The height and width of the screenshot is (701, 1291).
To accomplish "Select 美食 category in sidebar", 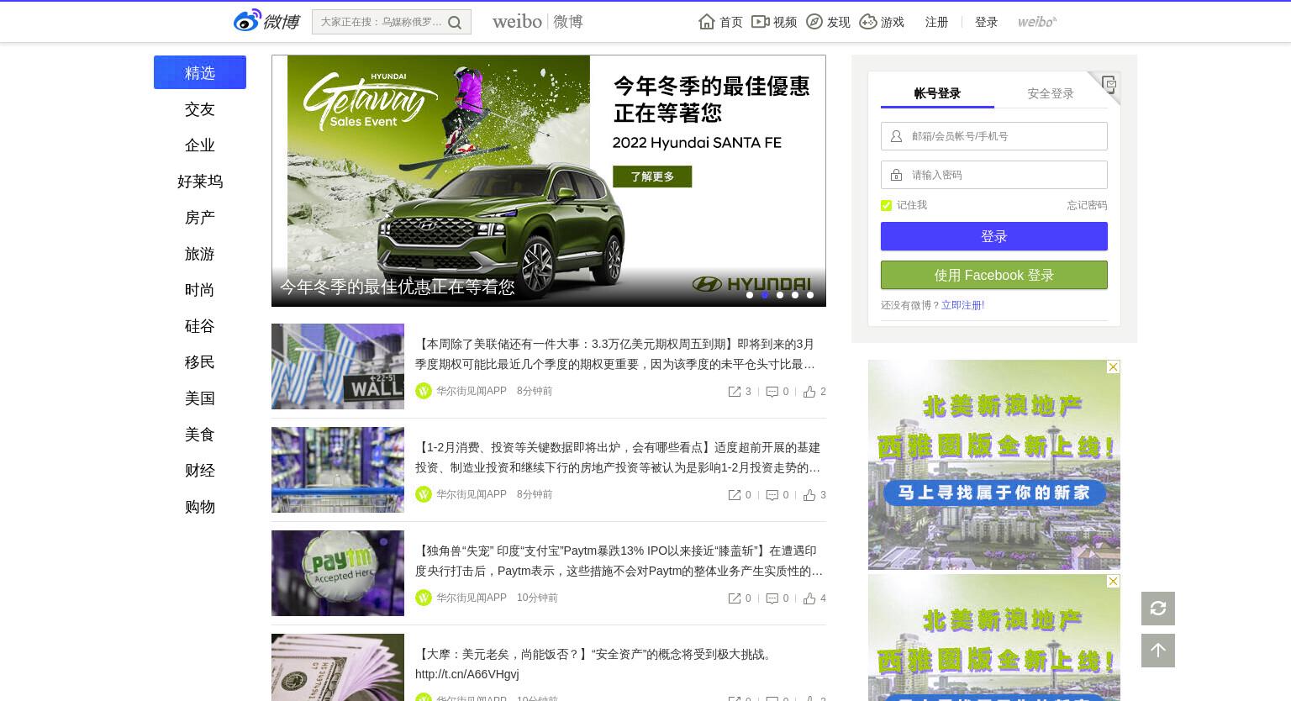I will [x=200, y=435].
